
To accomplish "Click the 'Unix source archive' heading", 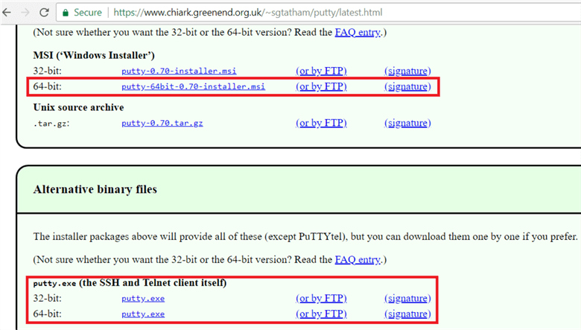I will pos(78,107).
